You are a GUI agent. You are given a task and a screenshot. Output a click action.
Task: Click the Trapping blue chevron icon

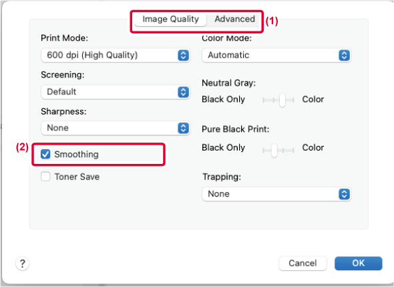point(344,194)
